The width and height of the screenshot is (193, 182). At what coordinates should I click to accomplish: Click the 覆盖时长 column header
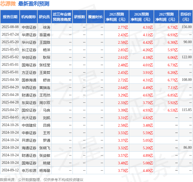point(95,17)
